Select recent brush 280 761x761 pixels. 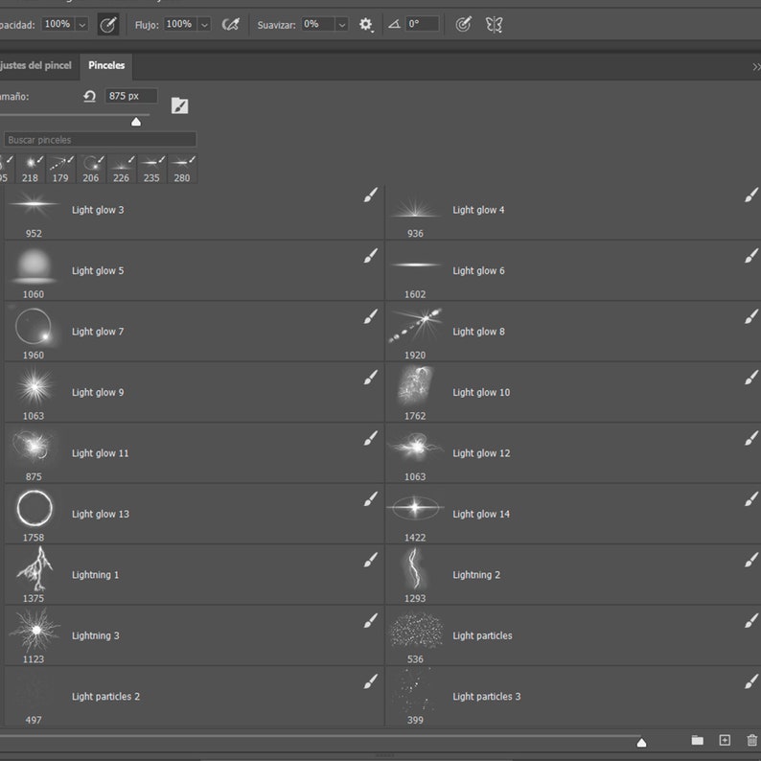coord(182,169)
